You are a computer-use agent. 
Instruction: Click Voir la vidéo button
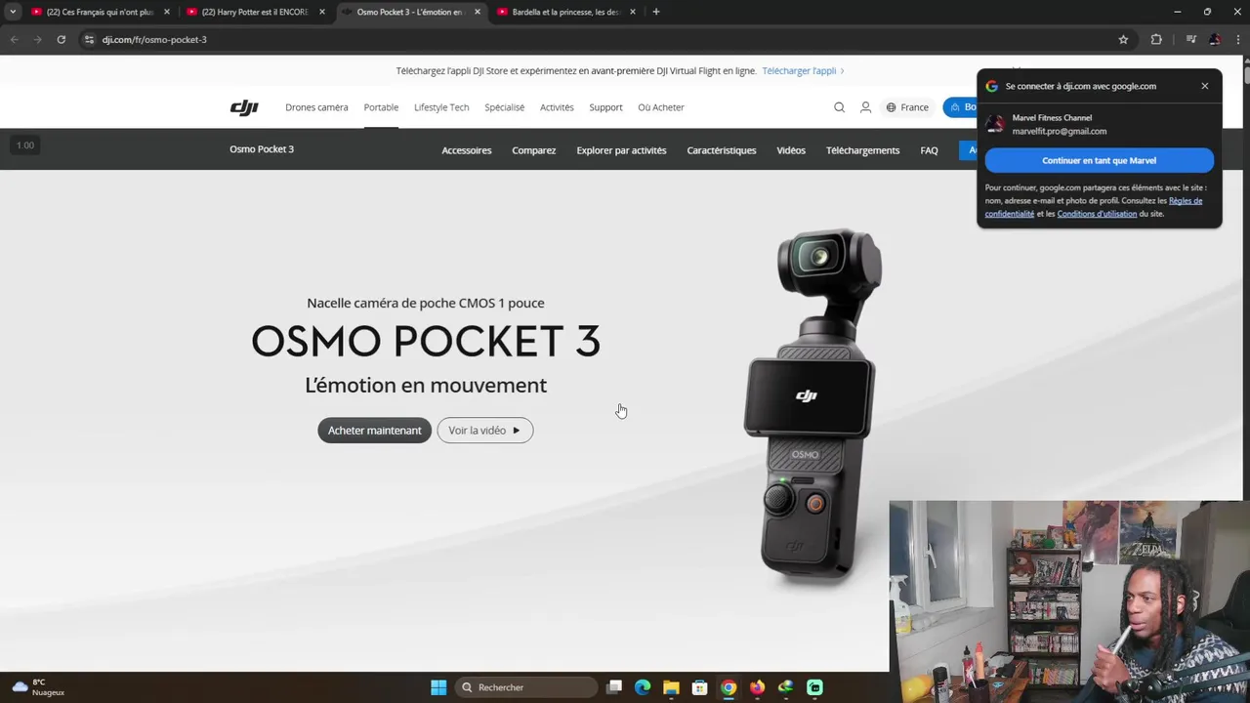point(484,431)
